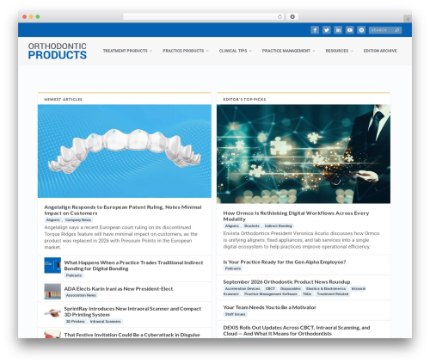Select Aligners tag under Angelalign article
Image resolution: width=430 pixels, height=364 pixels.
pyautogui.click(x=53, y=220)
